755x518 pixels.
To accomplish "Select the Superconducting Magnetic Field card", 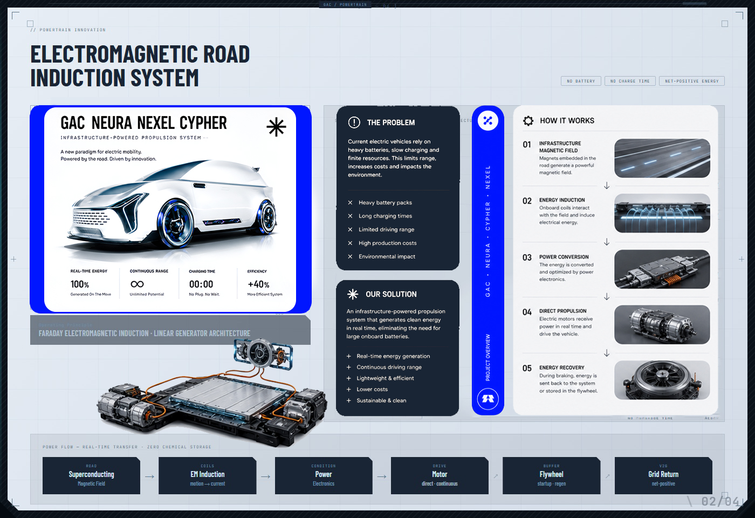I will coord(92,475).
